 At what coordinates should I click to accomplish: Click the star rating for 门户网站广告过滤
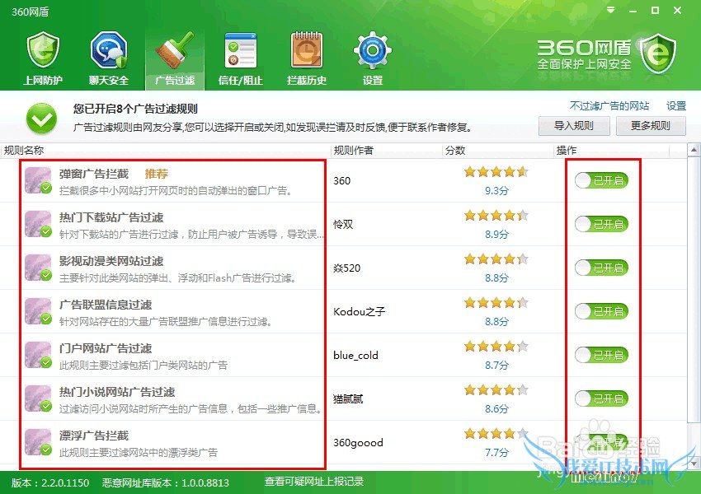click(496, 346)
